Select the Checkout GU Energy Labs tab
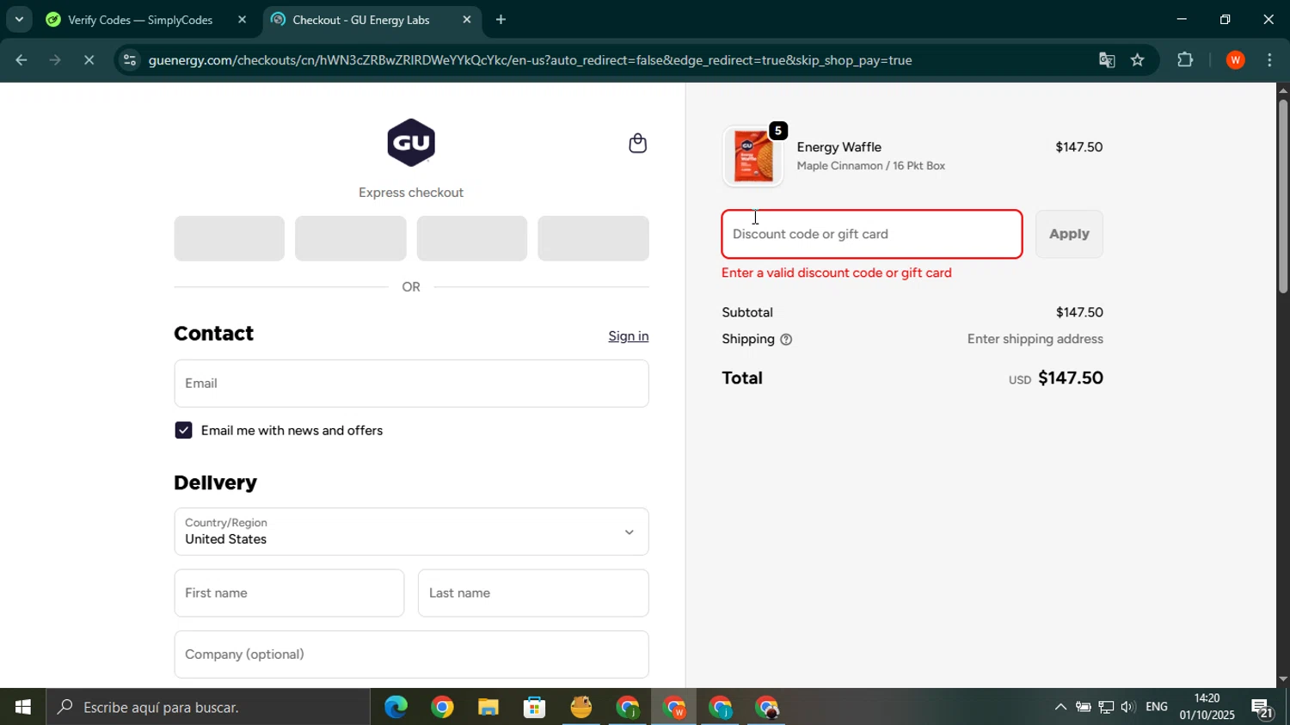 tap(361, 20)
